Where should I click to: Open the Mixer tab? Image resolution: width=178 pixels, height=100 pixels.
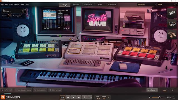click(100, 4)
